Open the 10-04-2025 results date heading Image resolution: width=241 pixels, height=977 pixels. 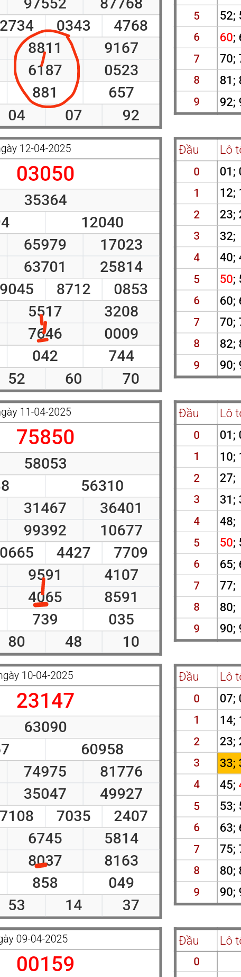(x=37, y=675)
